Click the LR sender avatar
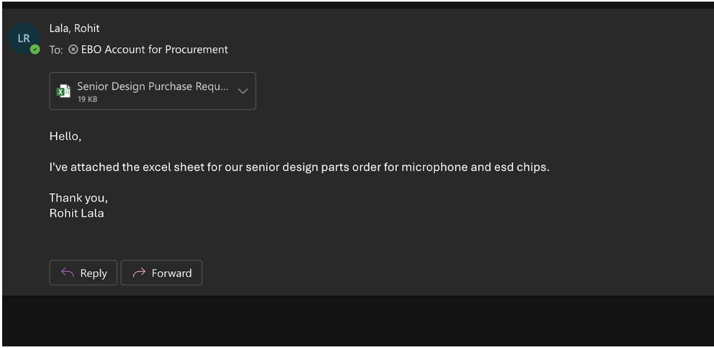Image resolution: width=714 pixels, height=348 pixels. 24,39
